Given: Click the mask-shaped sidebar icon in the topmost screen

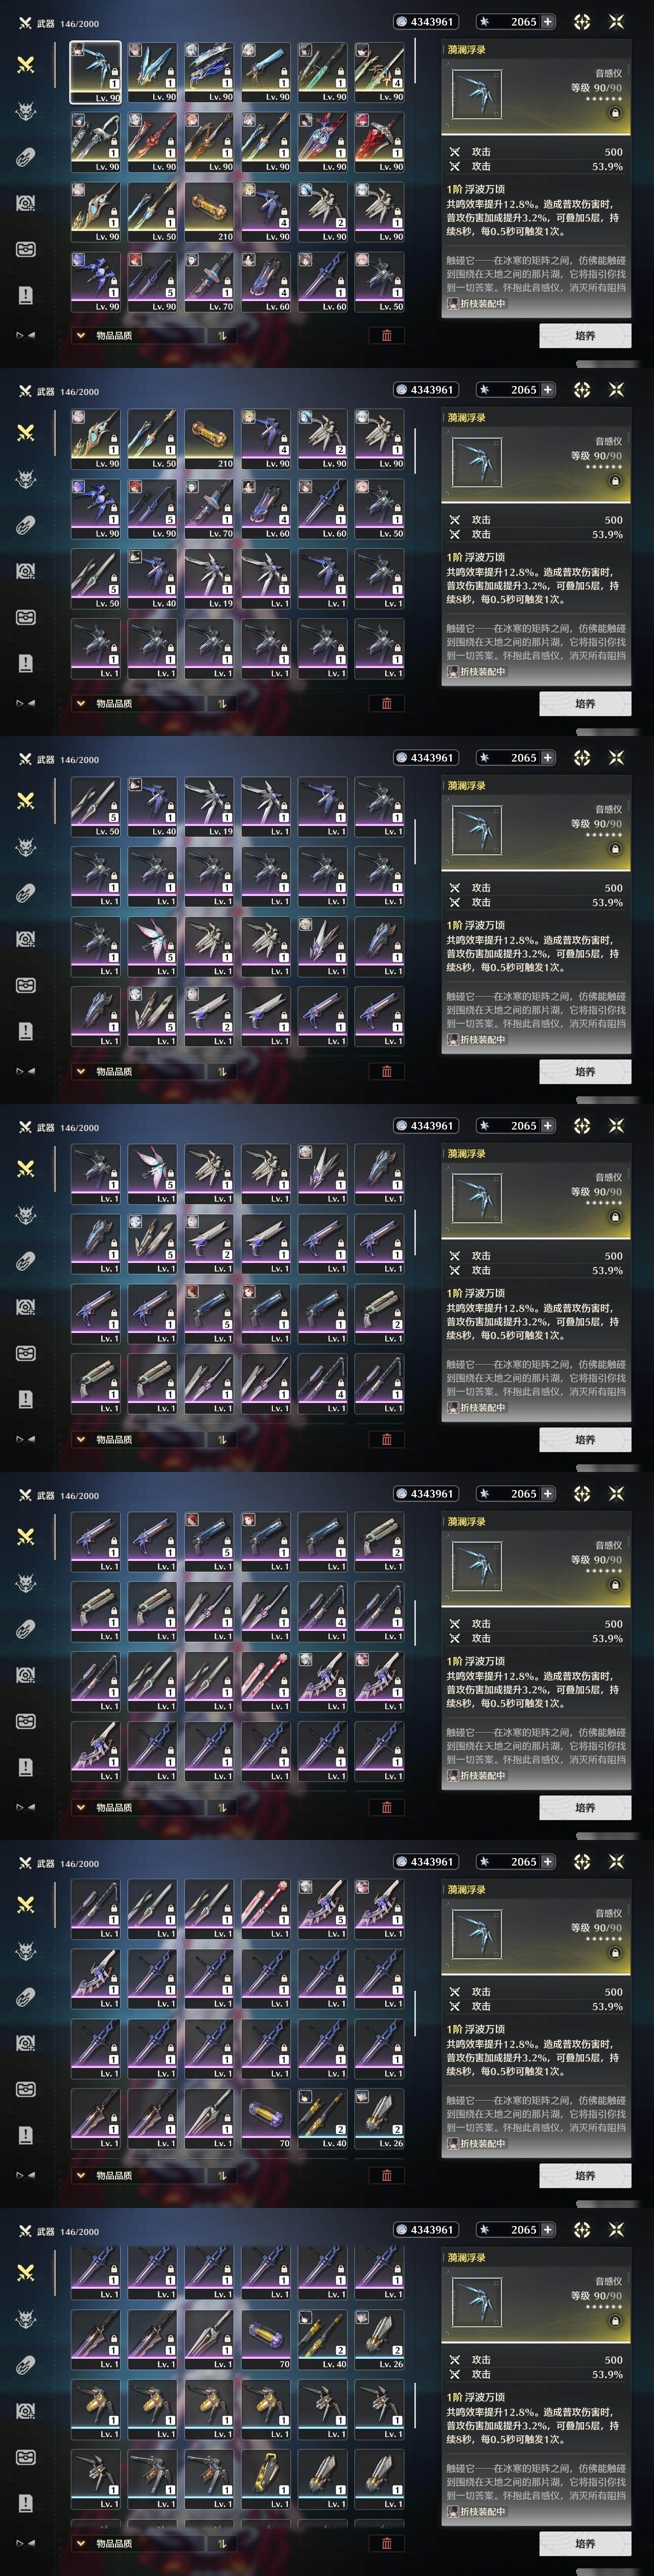Looking at the screenshot, I should pos(26,249).
